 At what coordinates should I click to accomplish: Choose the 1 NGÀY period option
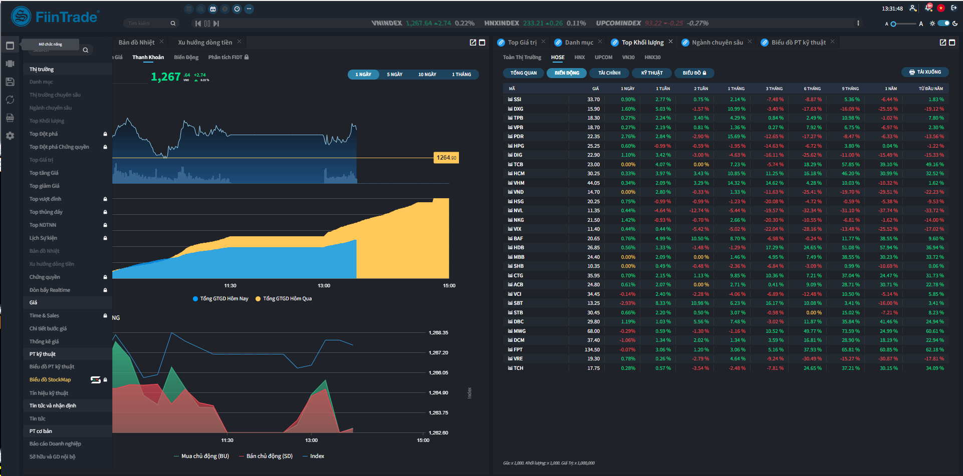click(x=363, y=75)
